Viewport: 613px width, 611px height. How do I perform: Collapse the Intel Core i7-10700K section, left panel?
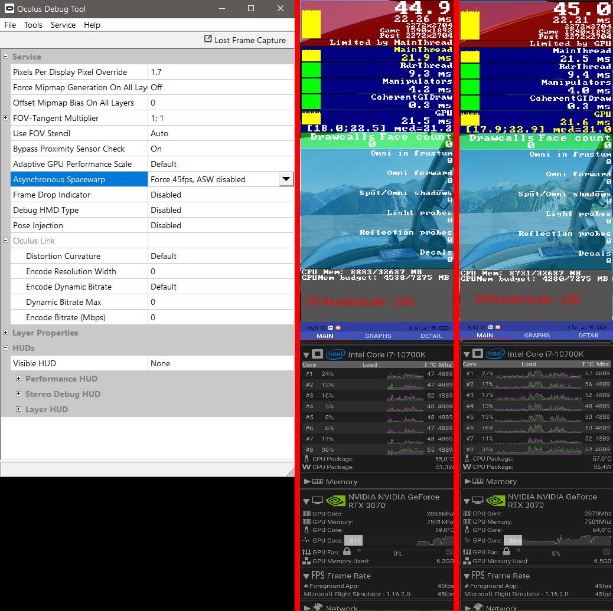pyautogui.click(x=306, y=355)
